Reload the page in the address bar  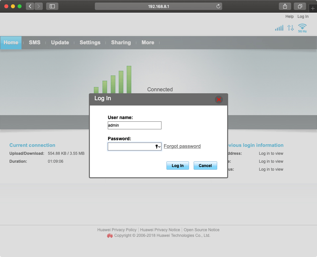218,6
